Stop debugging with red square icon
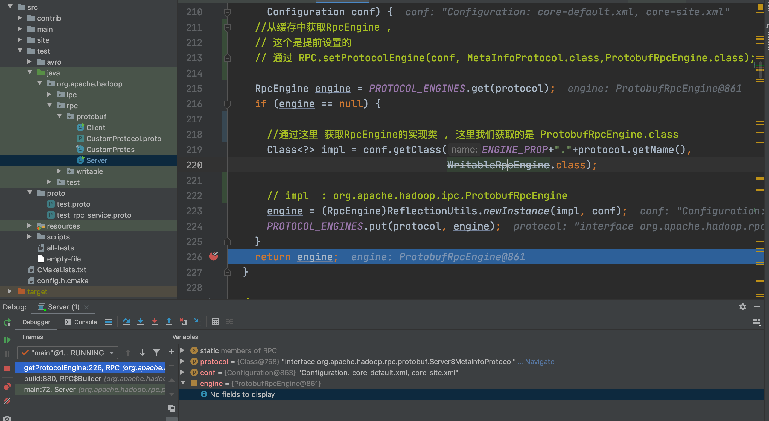 pos(7,369)
